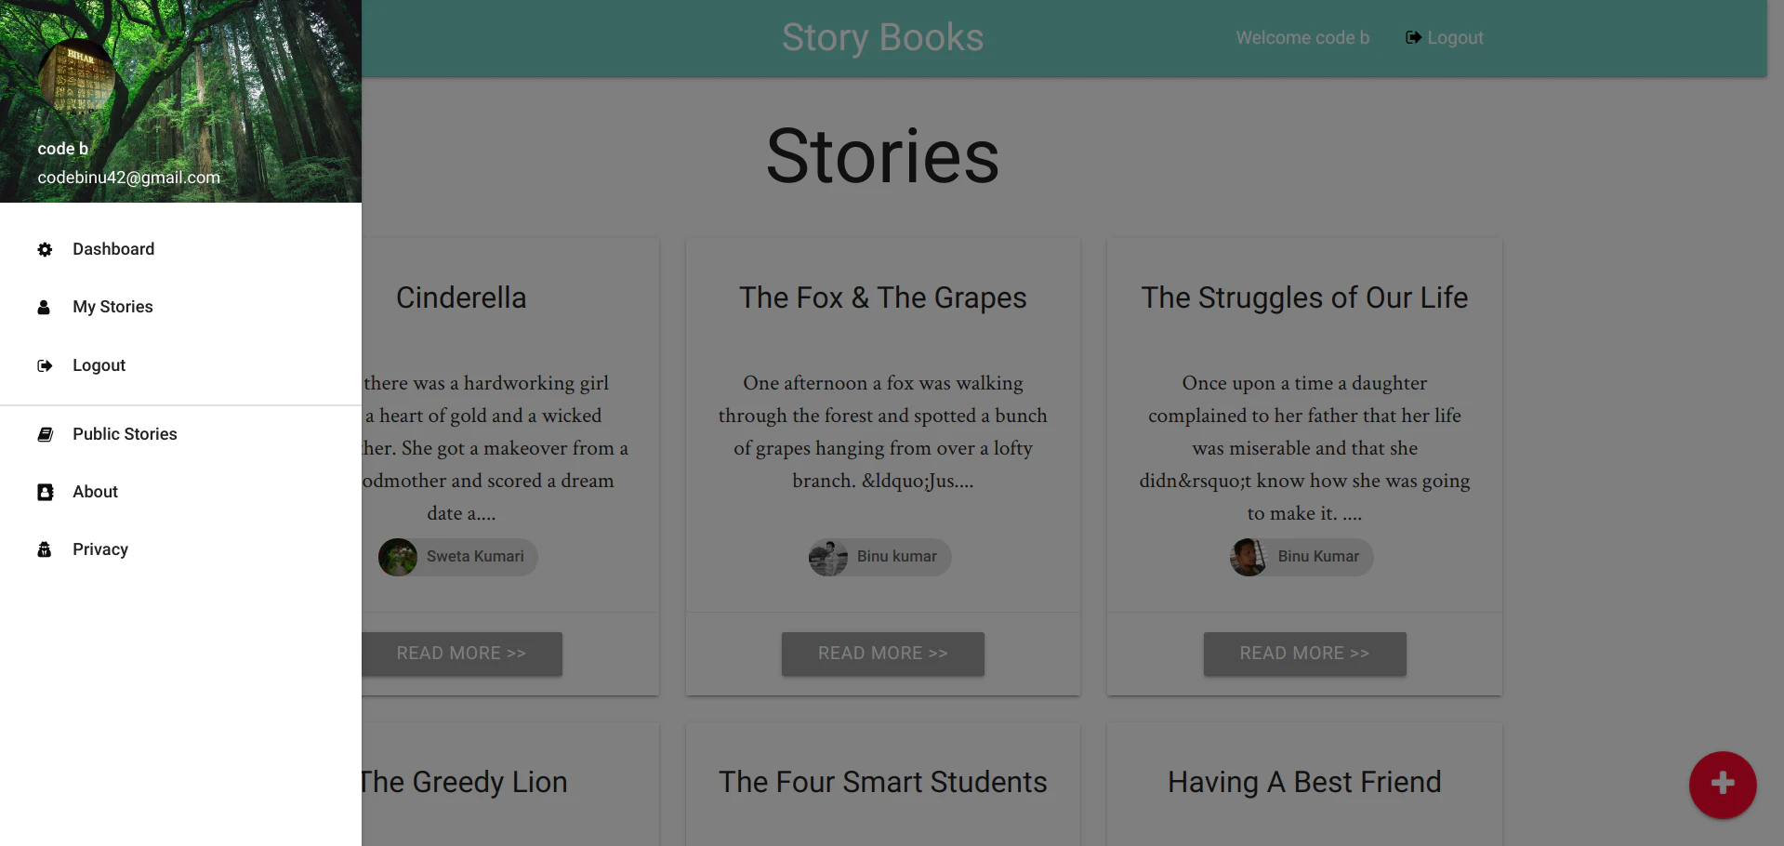Choose Privacy from the sidebar menu
The image size is (1784, 846).
99,549
